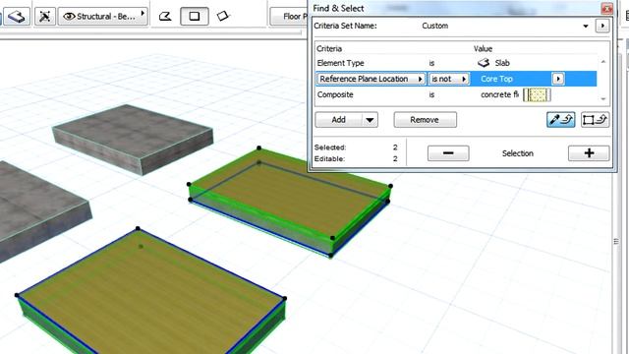
Task: Click the copy selection settings icon
Action: pos(595,120)
